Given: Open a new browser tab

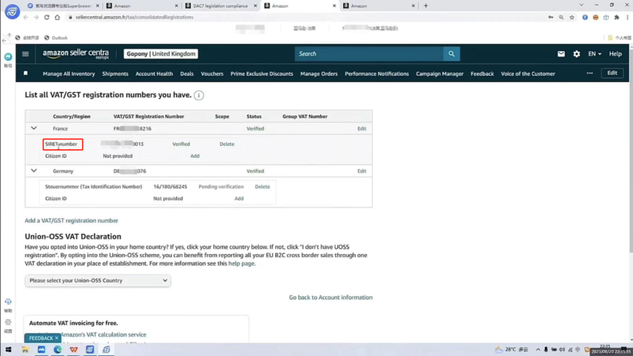Looking at the screenshot, I should (x=426, y=6).
